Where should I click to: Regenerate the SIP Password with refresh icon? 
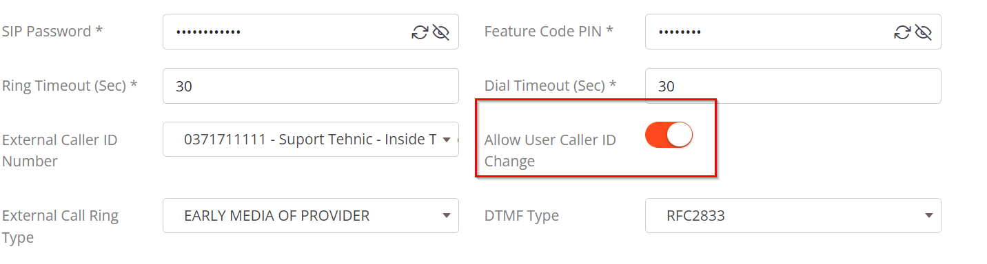pyautogui.click(x=420, y=32)
